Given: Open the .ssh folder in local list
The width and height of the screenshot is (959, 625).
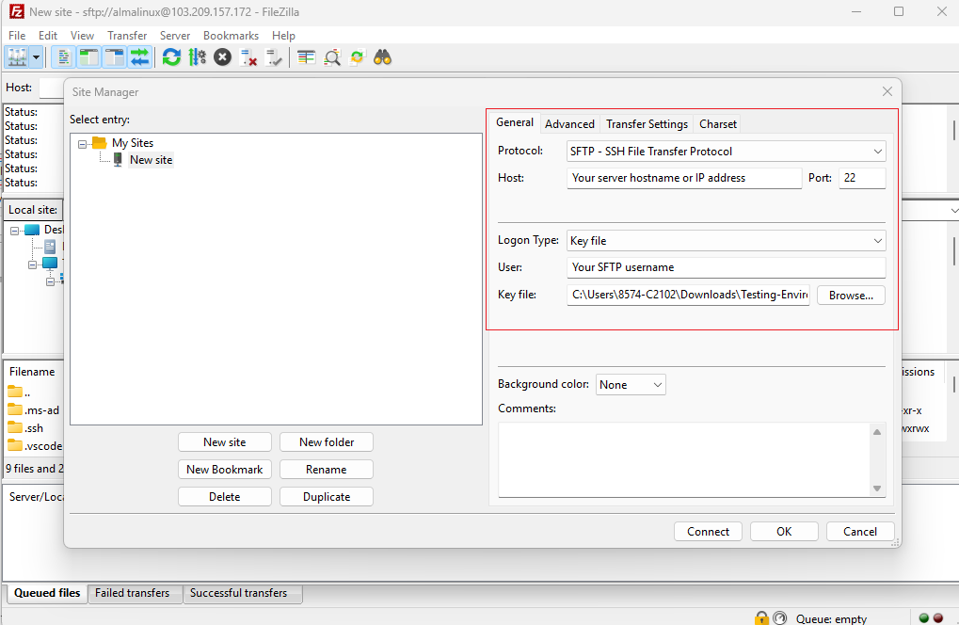Looking at the screenshot, I should [25, 428].
